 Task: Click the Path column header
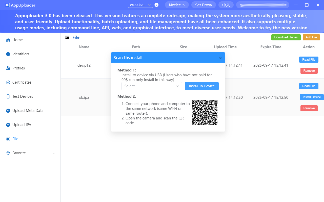[x=136, y=47]
